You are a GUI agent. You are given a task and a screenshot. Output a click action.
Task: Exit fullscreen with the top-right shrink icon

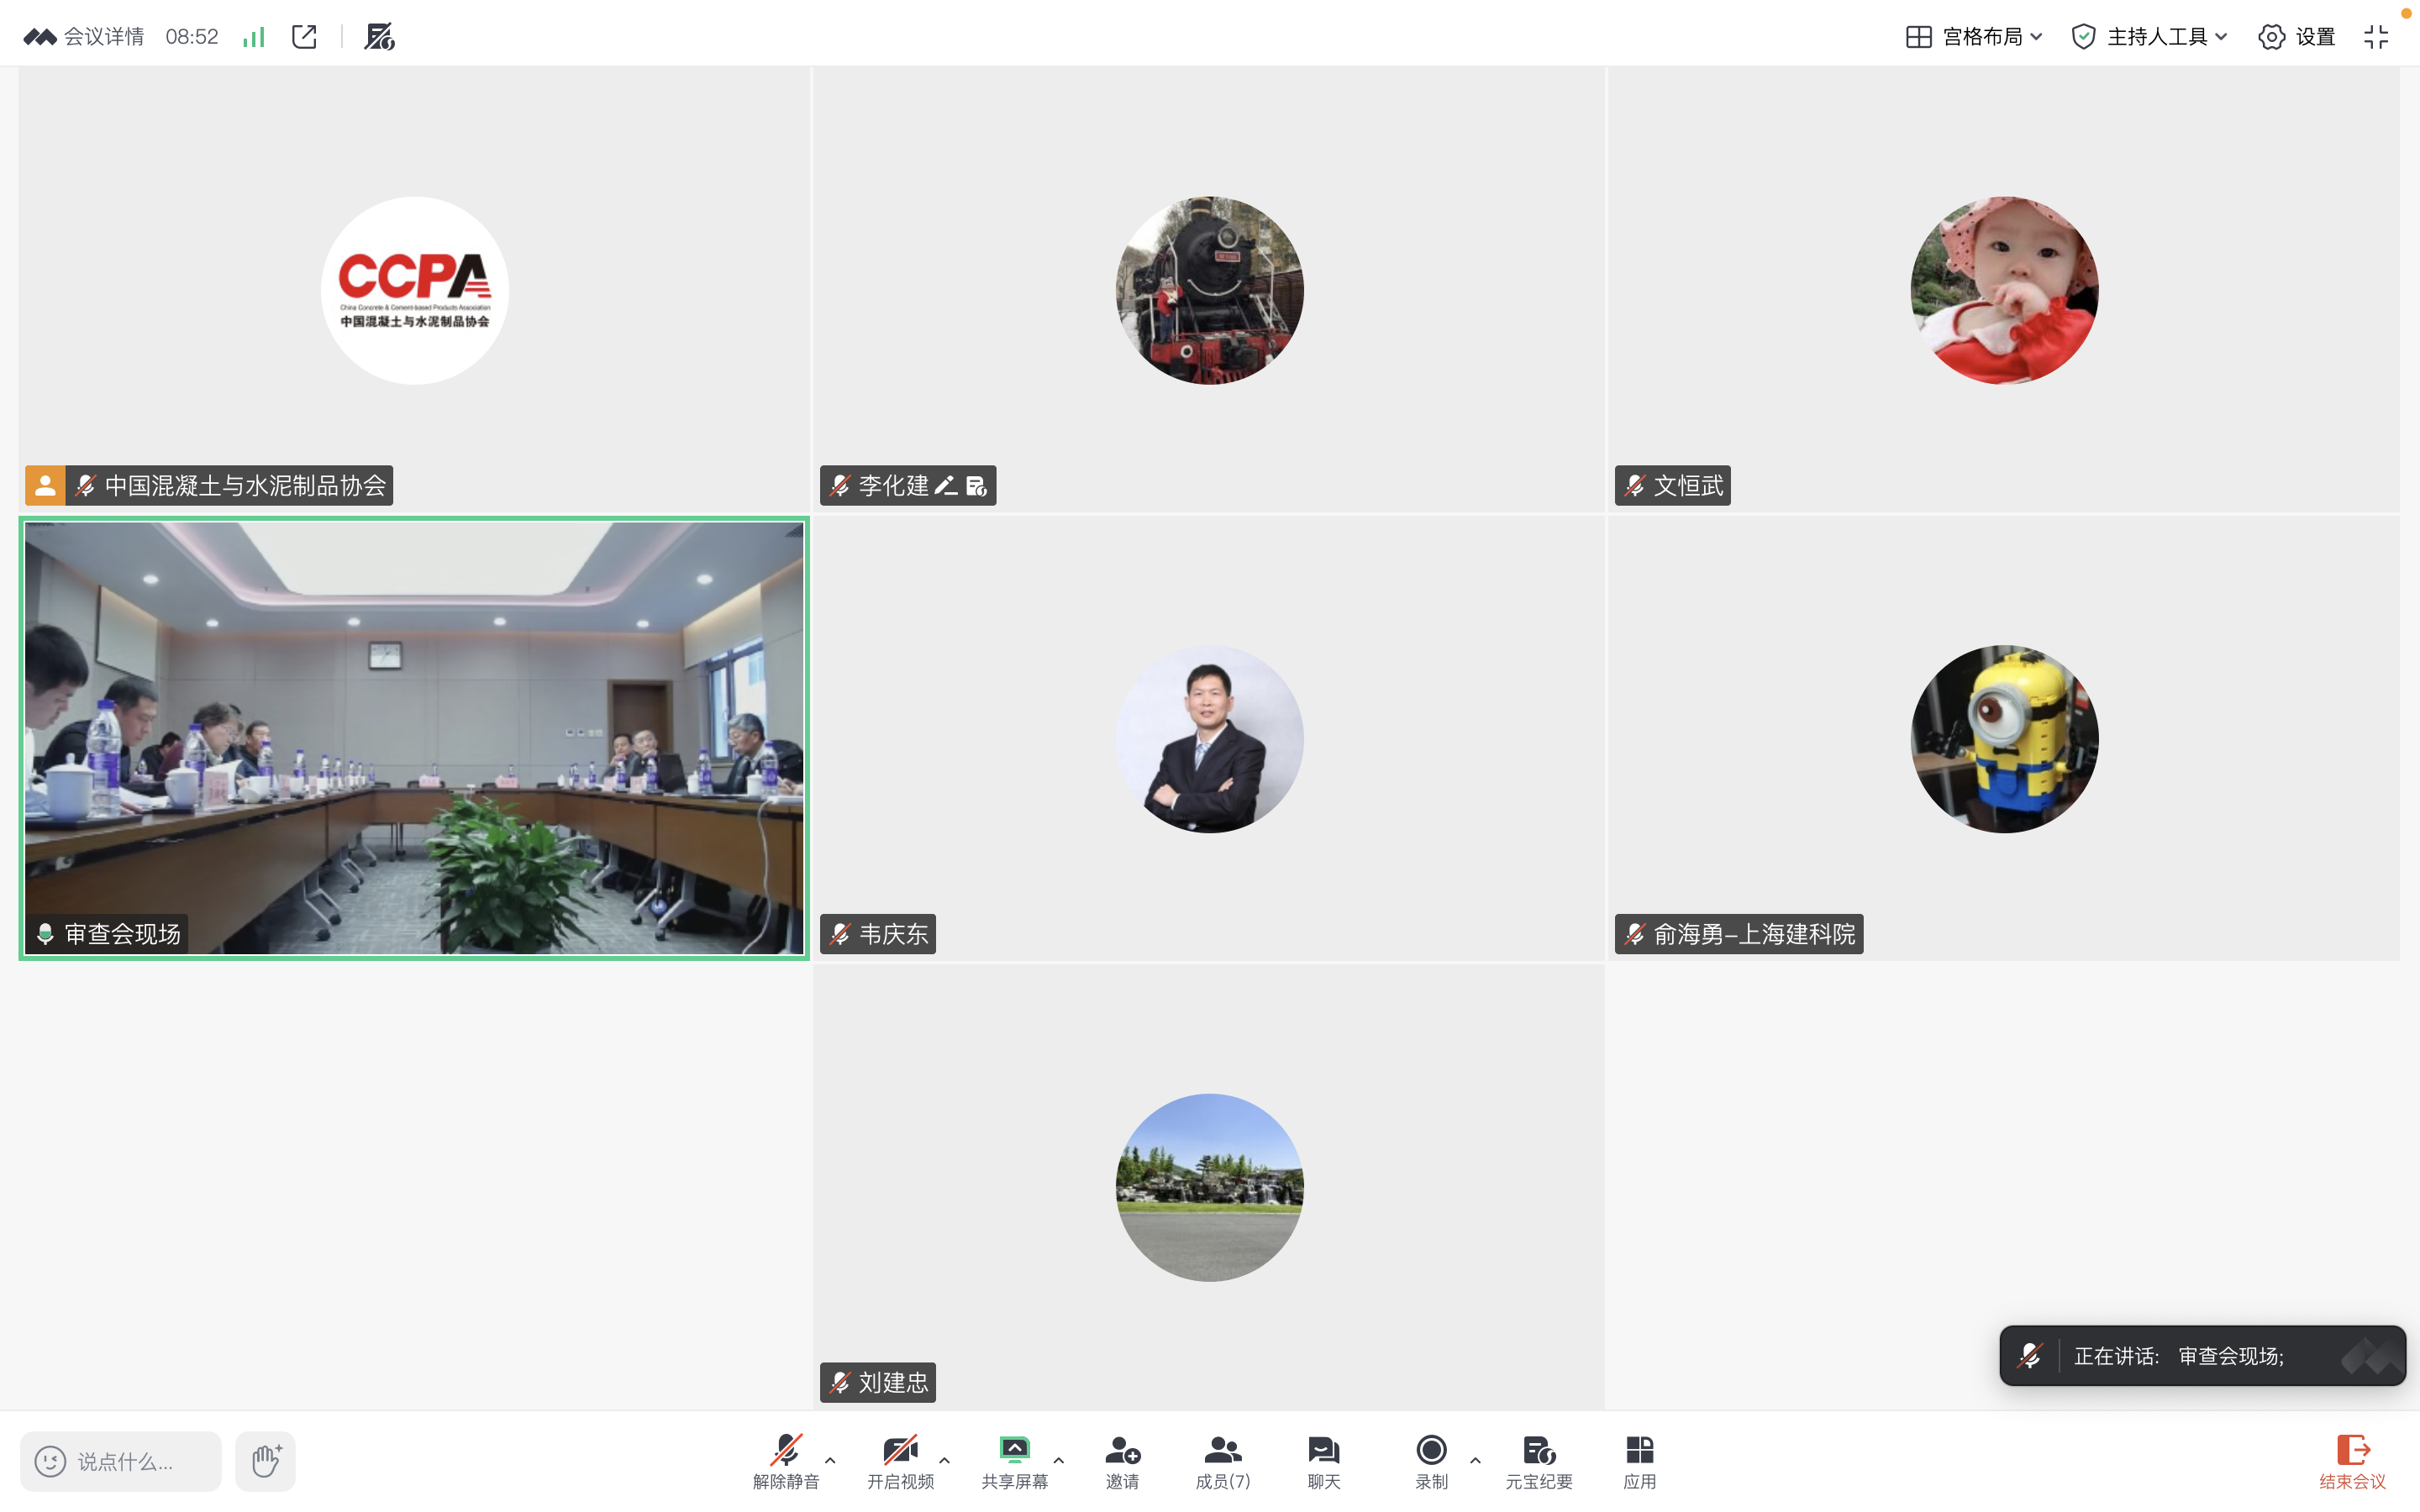[2378, 36]
